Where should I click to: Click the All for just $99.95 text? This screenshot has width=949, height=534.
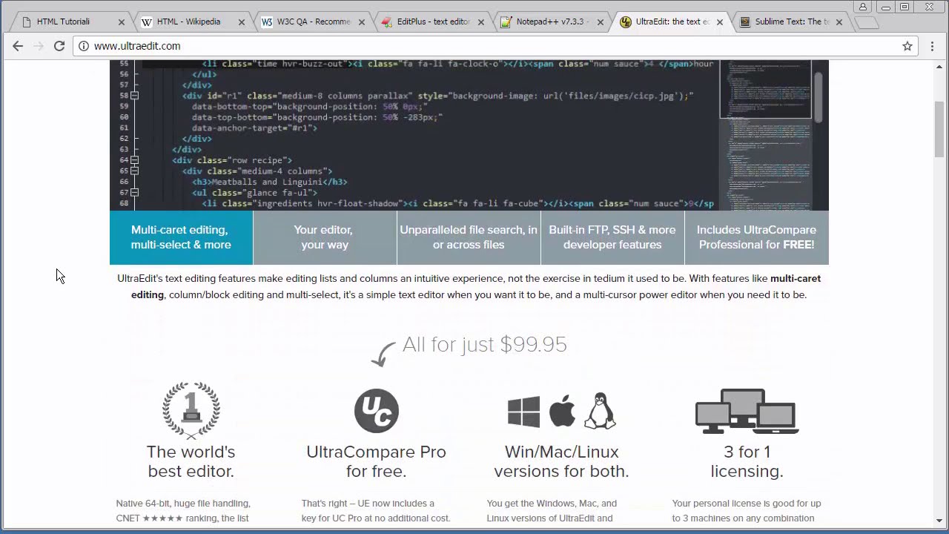pyautogui.click(x=484, y=344)
